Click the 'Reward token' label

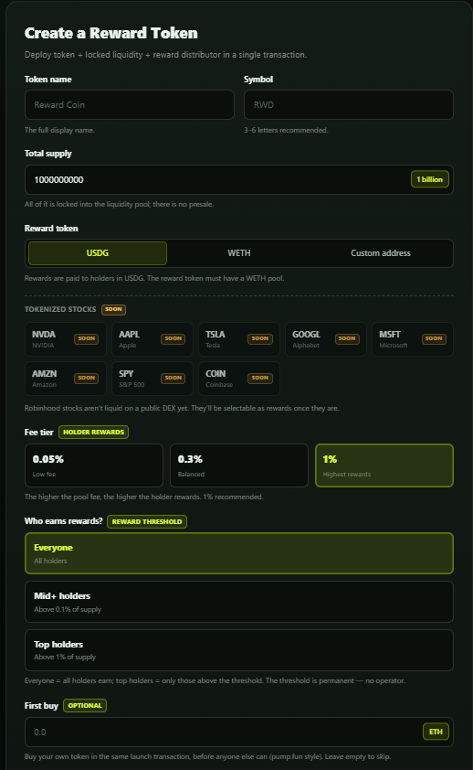[x=51, y=229]
